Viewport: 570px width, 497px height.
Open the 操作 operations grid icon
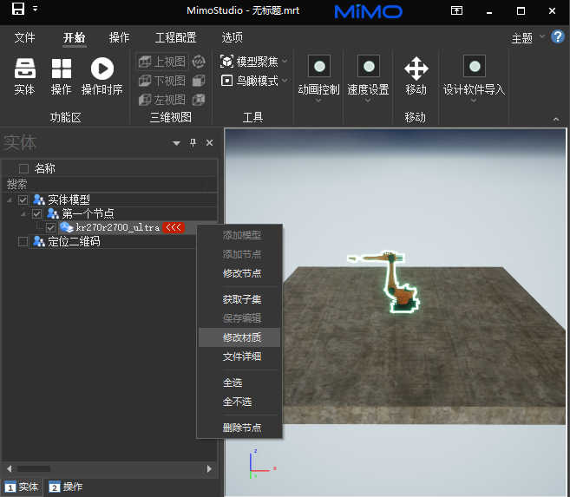62,69
